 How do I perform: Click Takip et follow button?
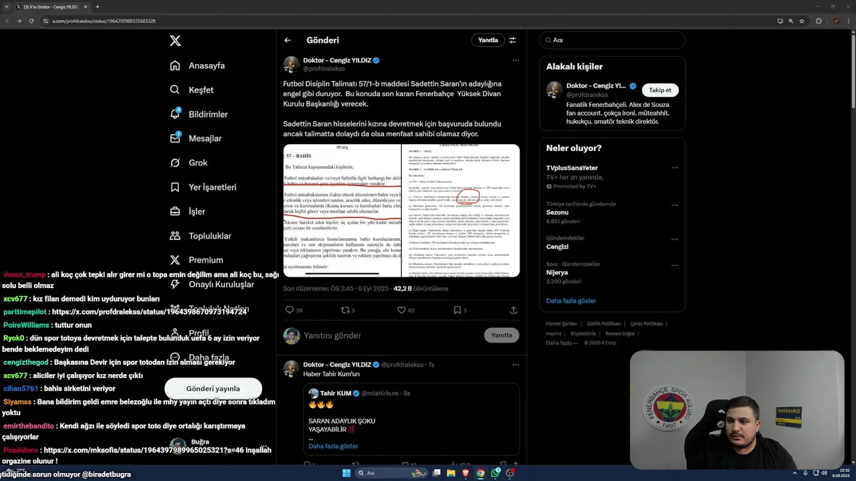point(660,90)
